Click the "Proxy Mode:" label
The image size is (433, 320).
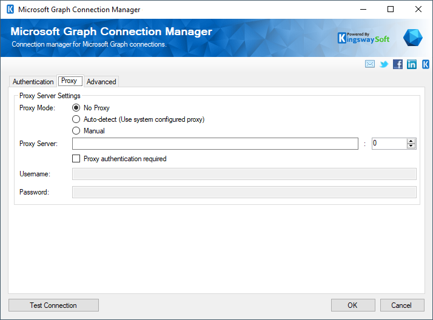click(x=37, y=108)
